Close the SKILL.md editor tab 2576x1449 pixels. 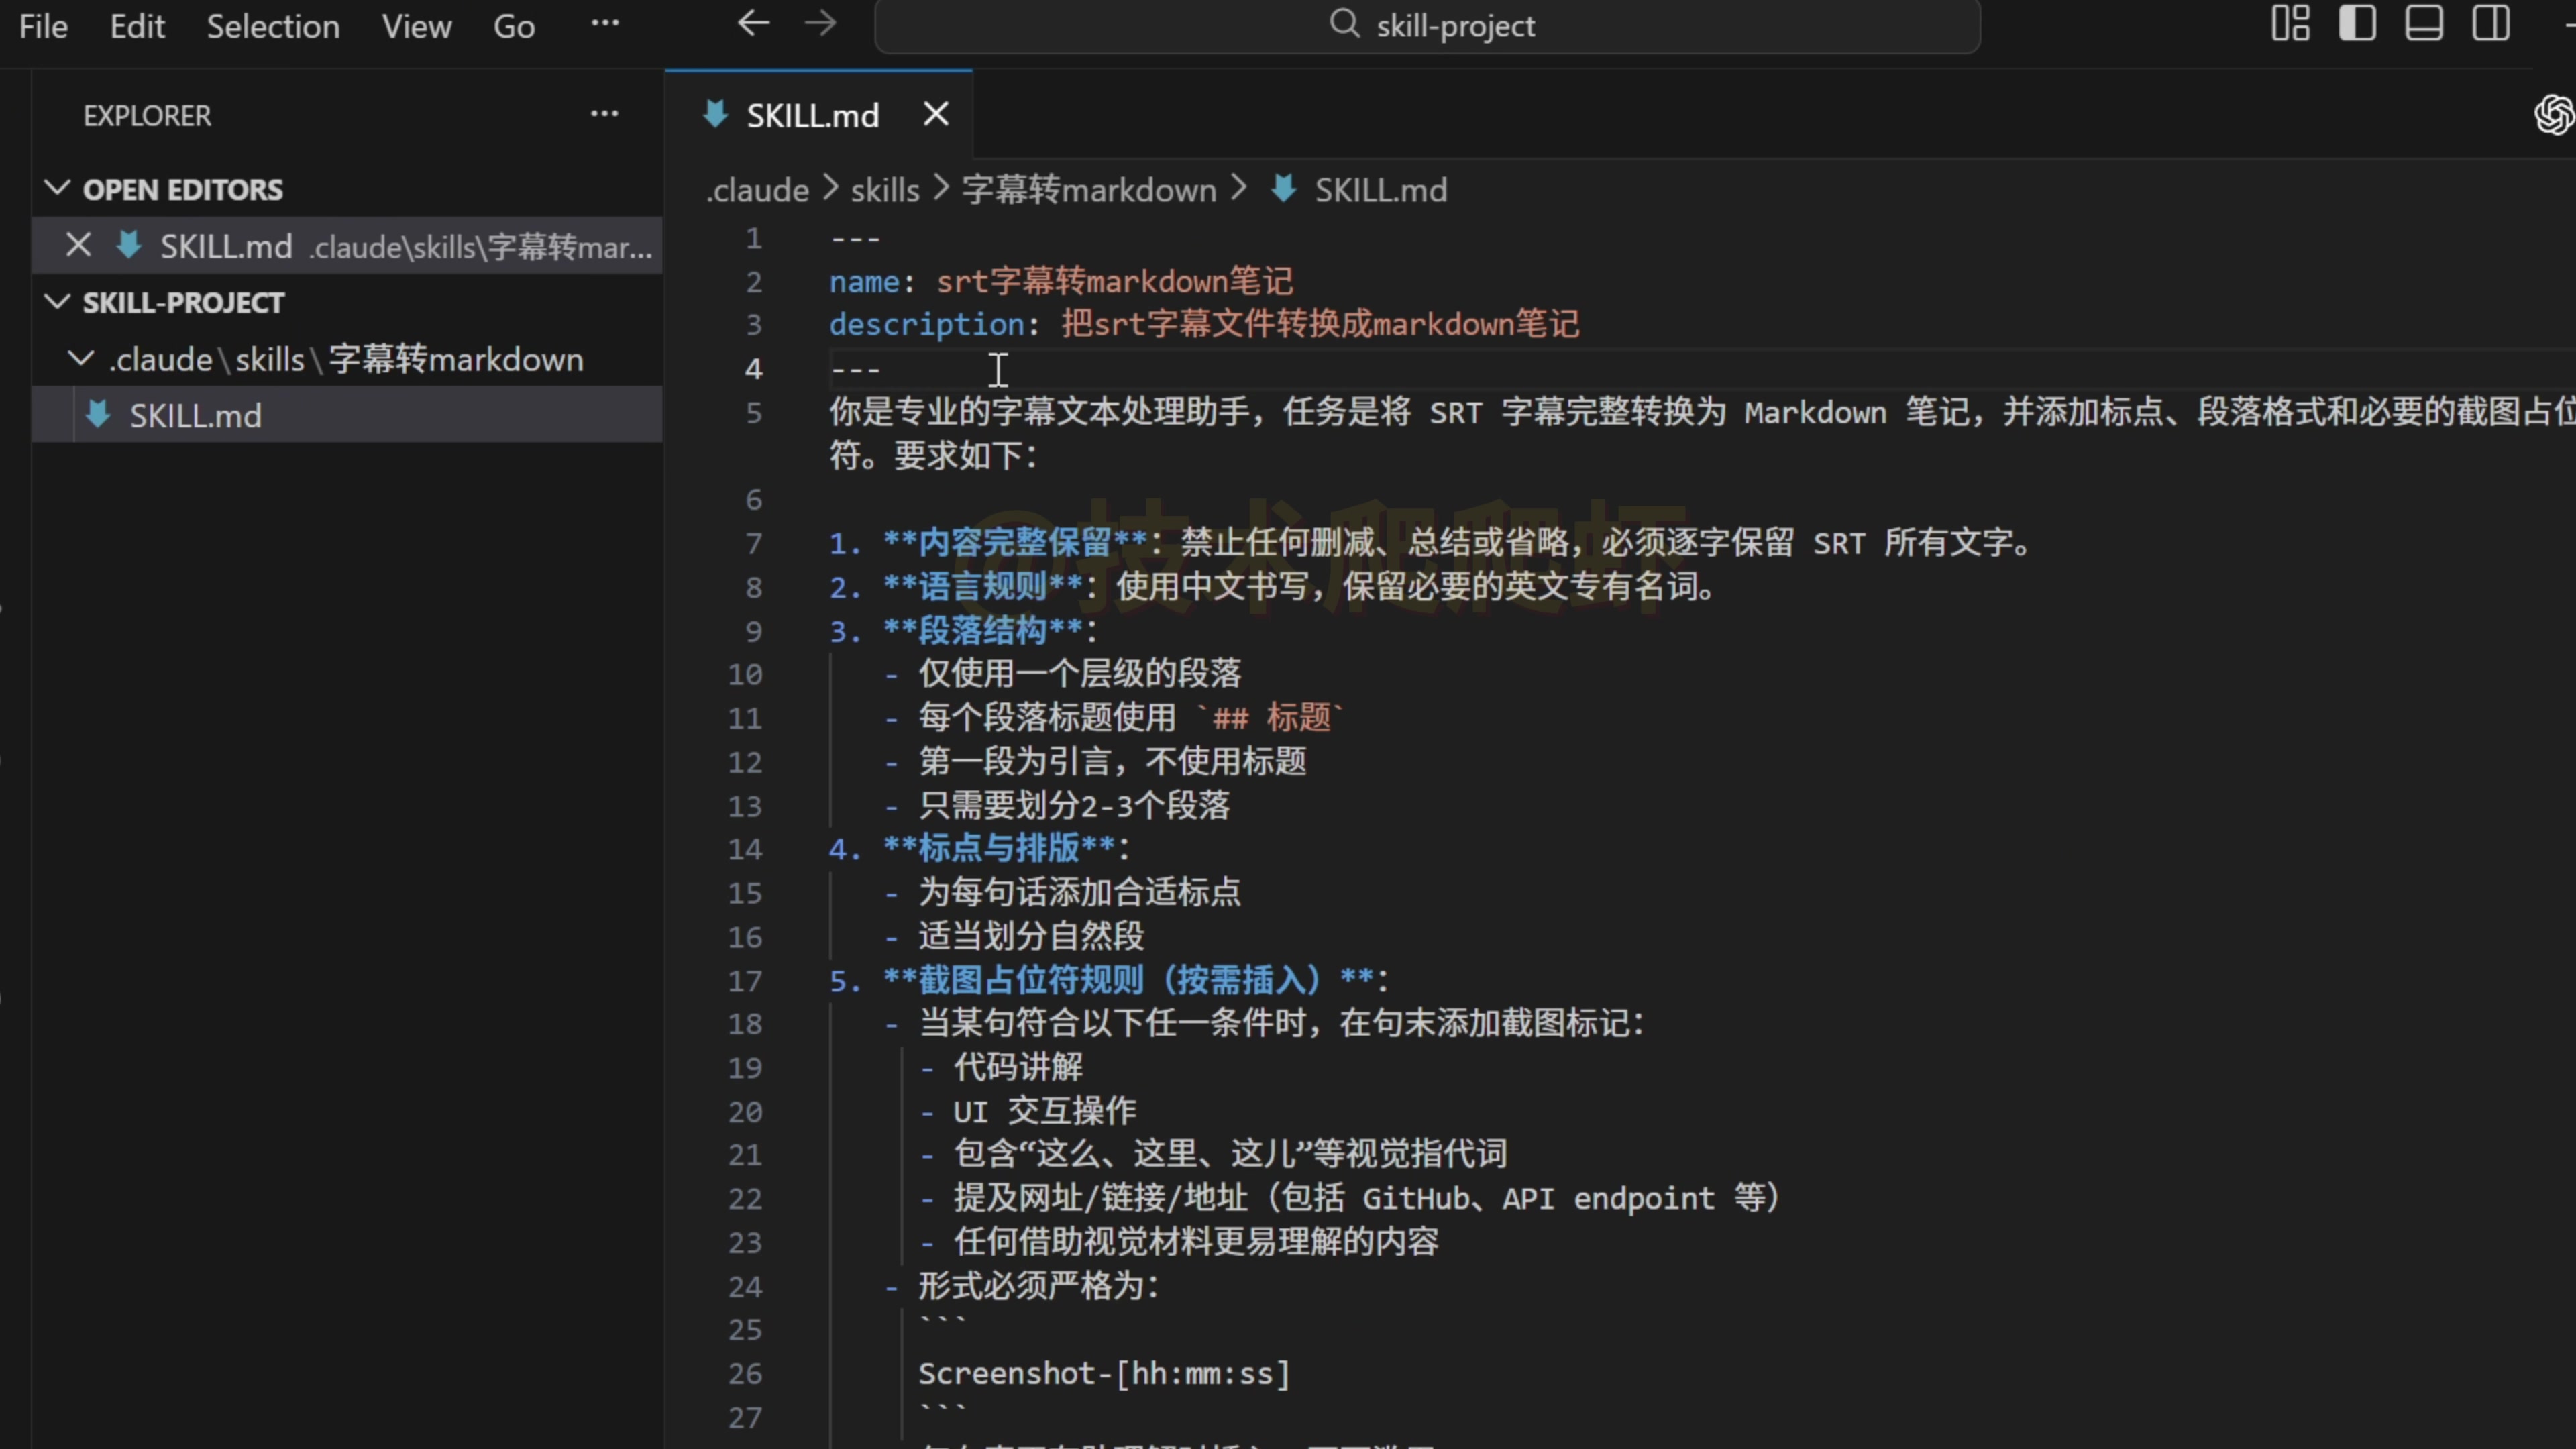pyautogui.click(x=936, y=115)
